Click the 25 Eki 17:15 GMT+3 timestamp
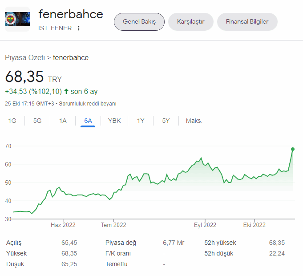This screenshot has height=276, width=303. pyautogui.click(x=29, y=104)
